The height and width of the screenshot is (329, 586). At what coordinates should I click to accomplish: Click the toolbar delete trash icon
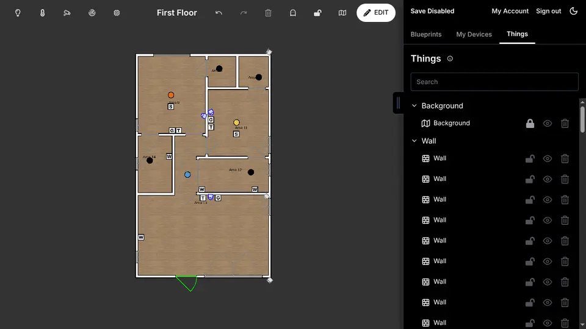268,13
